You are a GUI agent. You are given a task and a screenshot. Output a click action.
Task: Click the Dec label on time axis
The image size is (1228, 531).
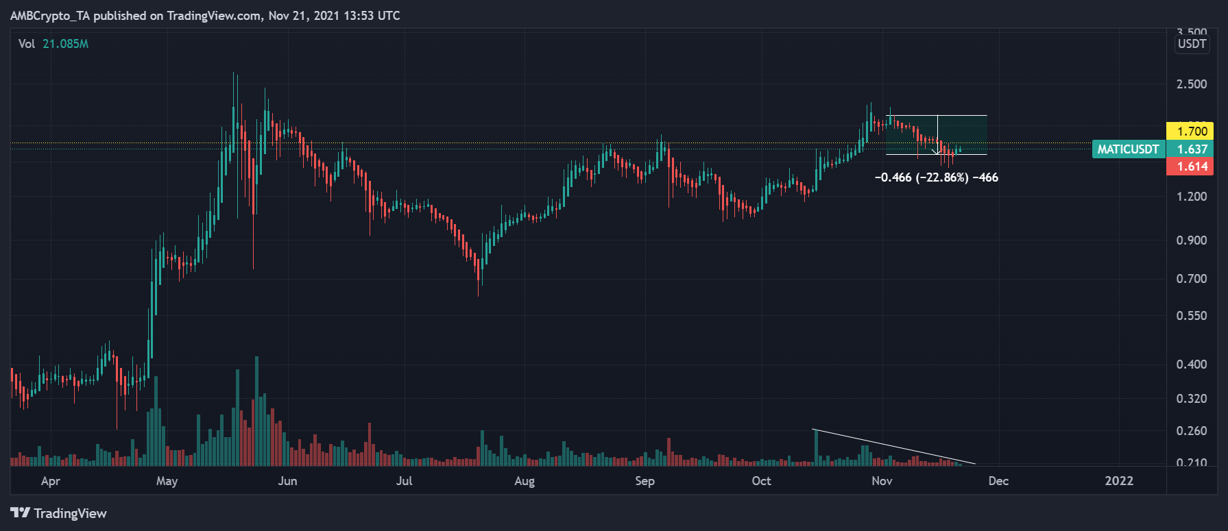(x=998, y=481)
